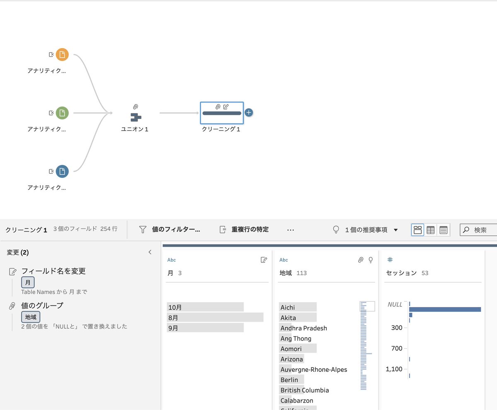
Task: Select the largest セッション histogram bar
Action: tap(445, 309)
